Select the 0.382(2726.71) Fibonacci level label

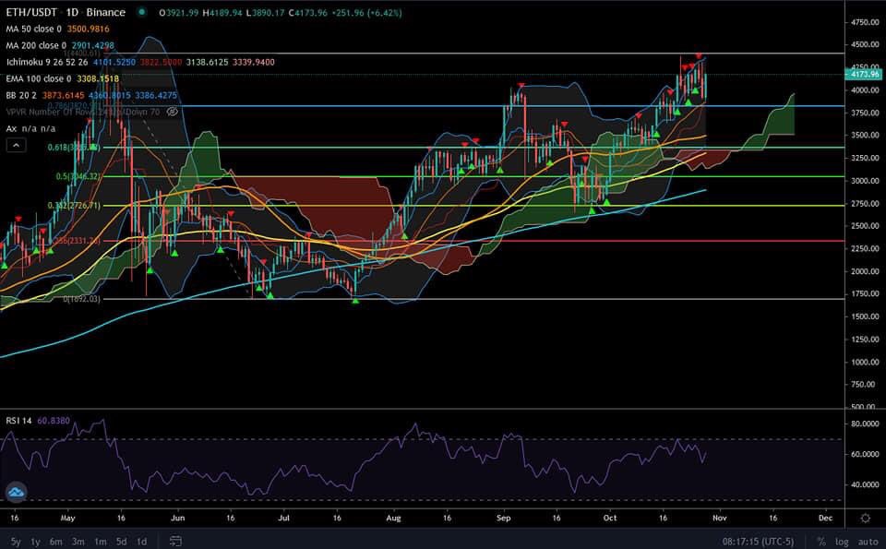[74, 206]
